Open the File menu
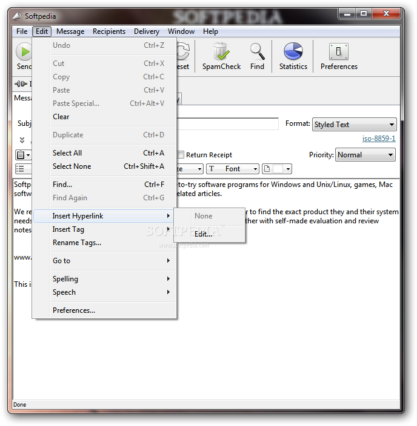 click(22, 31)
